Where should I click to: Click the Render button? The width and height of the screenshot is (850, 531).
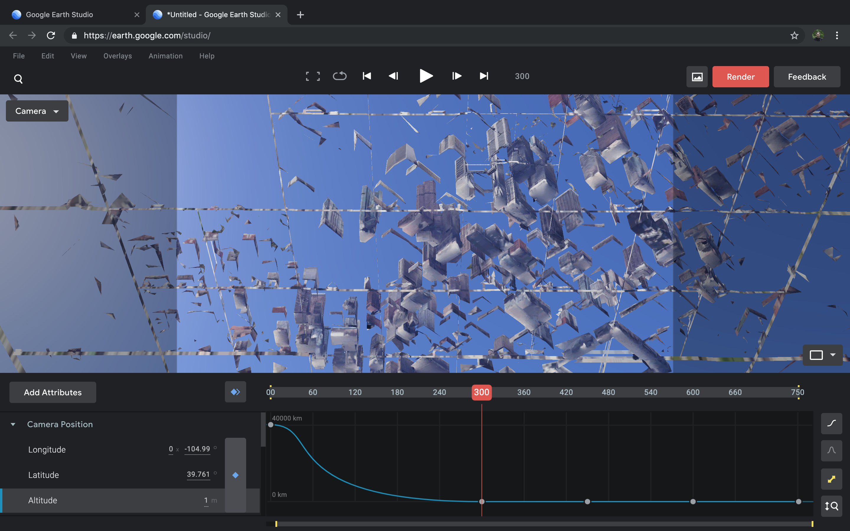click(740, 77)
